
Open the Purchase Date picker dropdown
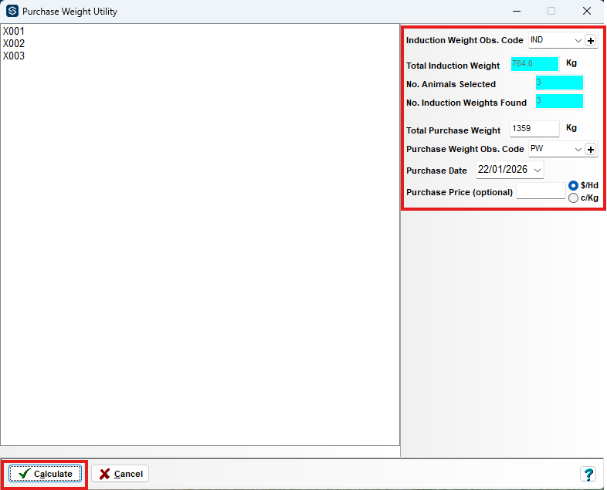point(537,170)
